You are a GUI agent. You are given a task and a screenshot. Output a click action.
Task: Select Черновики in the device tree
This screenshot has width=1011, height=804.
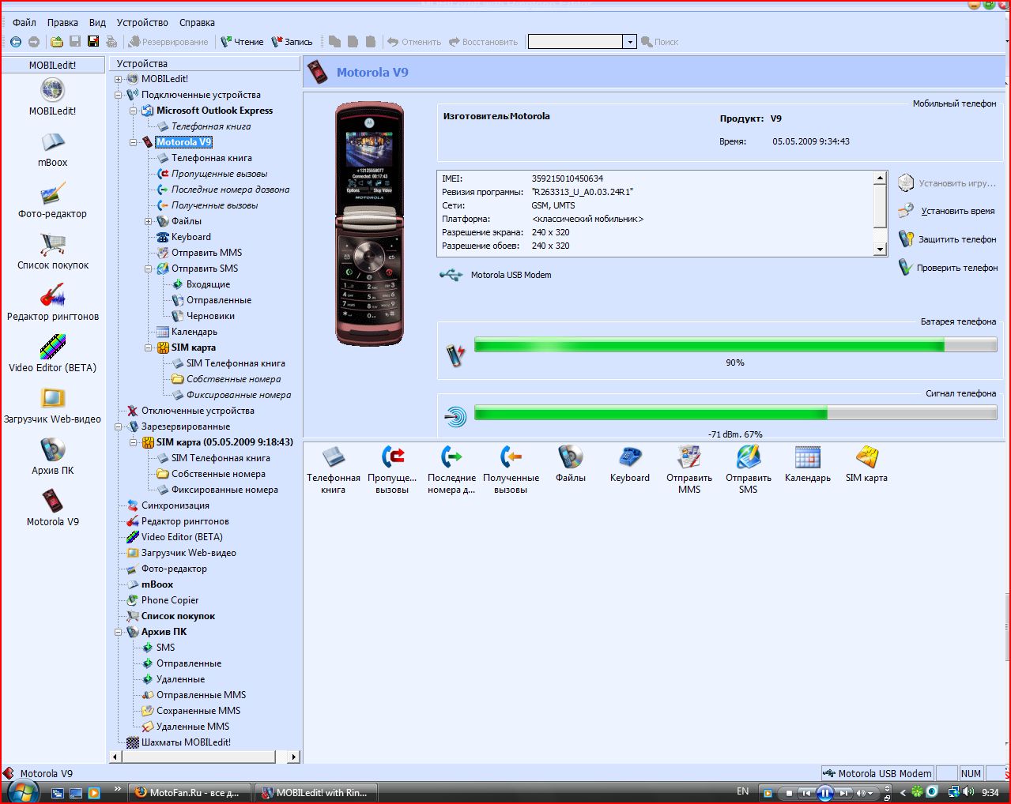[210, 316]
